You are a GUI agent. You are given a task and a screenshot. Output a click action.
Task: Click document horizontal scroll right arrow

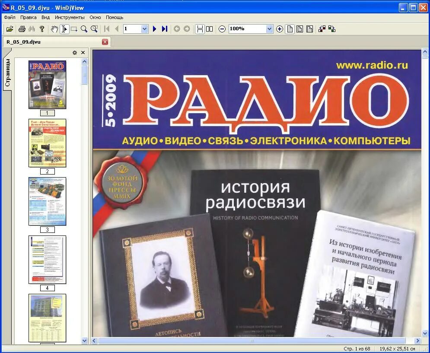tap(417, 340)
